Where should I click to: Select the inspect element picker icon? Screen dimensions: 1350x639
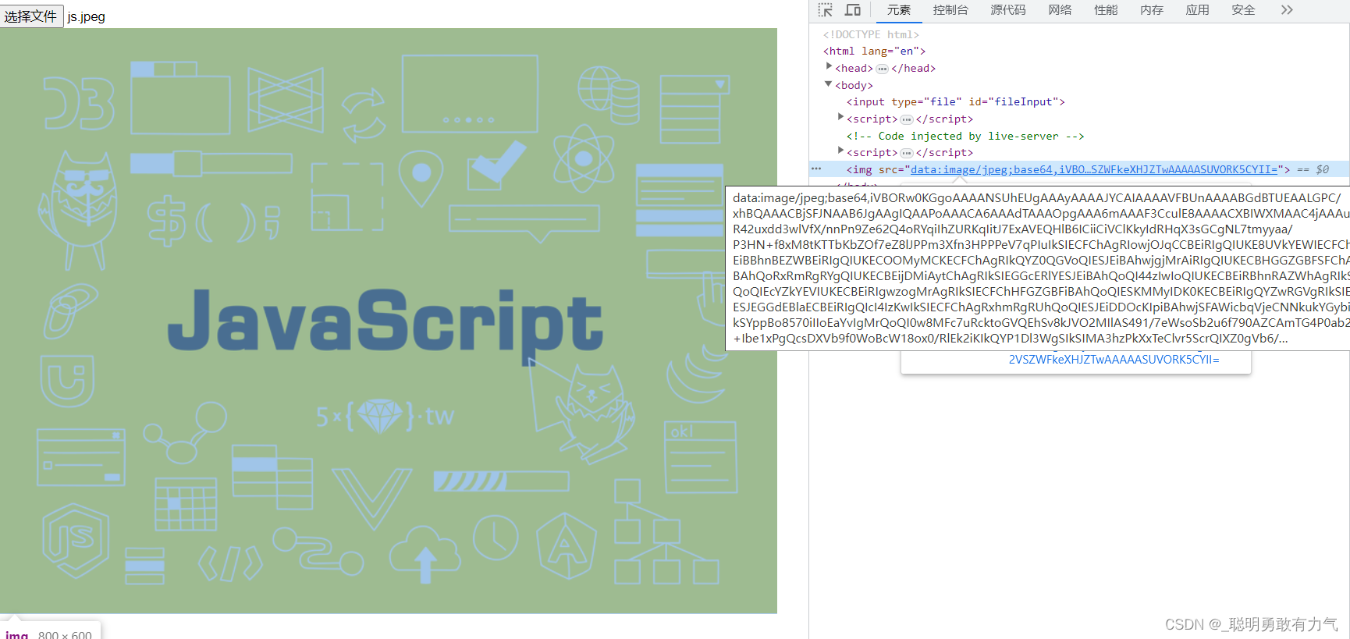(826, 10)
